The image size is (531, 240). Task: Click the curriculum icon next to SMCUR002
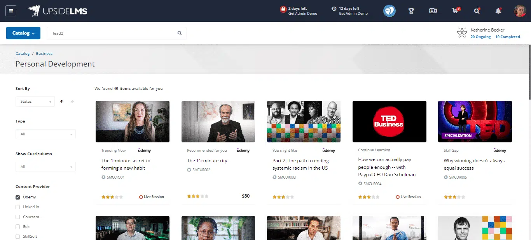189,170
